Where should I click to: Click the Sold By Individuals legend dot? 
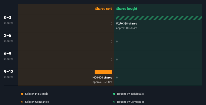[22, 94]
